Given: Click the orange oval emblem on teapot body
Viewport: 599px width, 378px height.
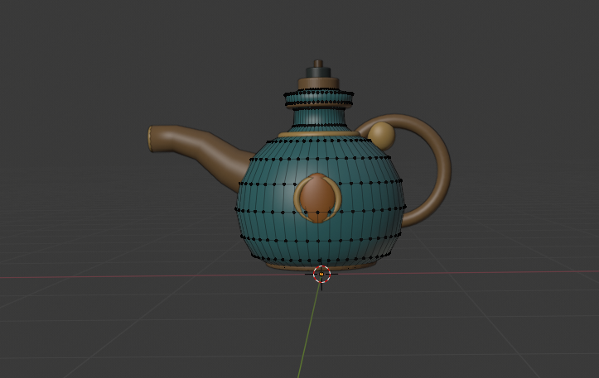Looking at the screenshot, I should pyautogui.click(x=318, y=199).
